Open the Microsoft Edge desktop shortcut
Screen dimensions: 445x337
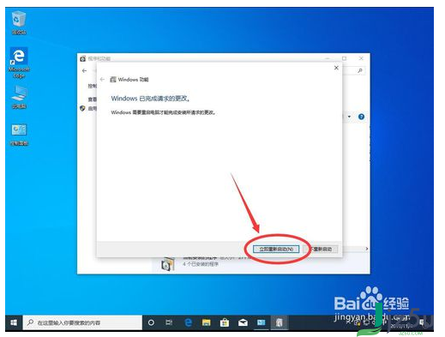tap(19, 63)
